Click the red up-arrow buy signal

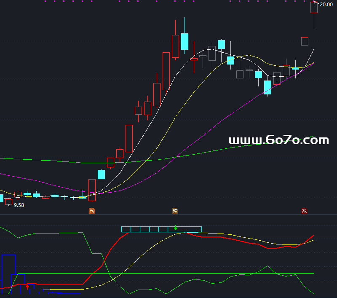[27, 287]
